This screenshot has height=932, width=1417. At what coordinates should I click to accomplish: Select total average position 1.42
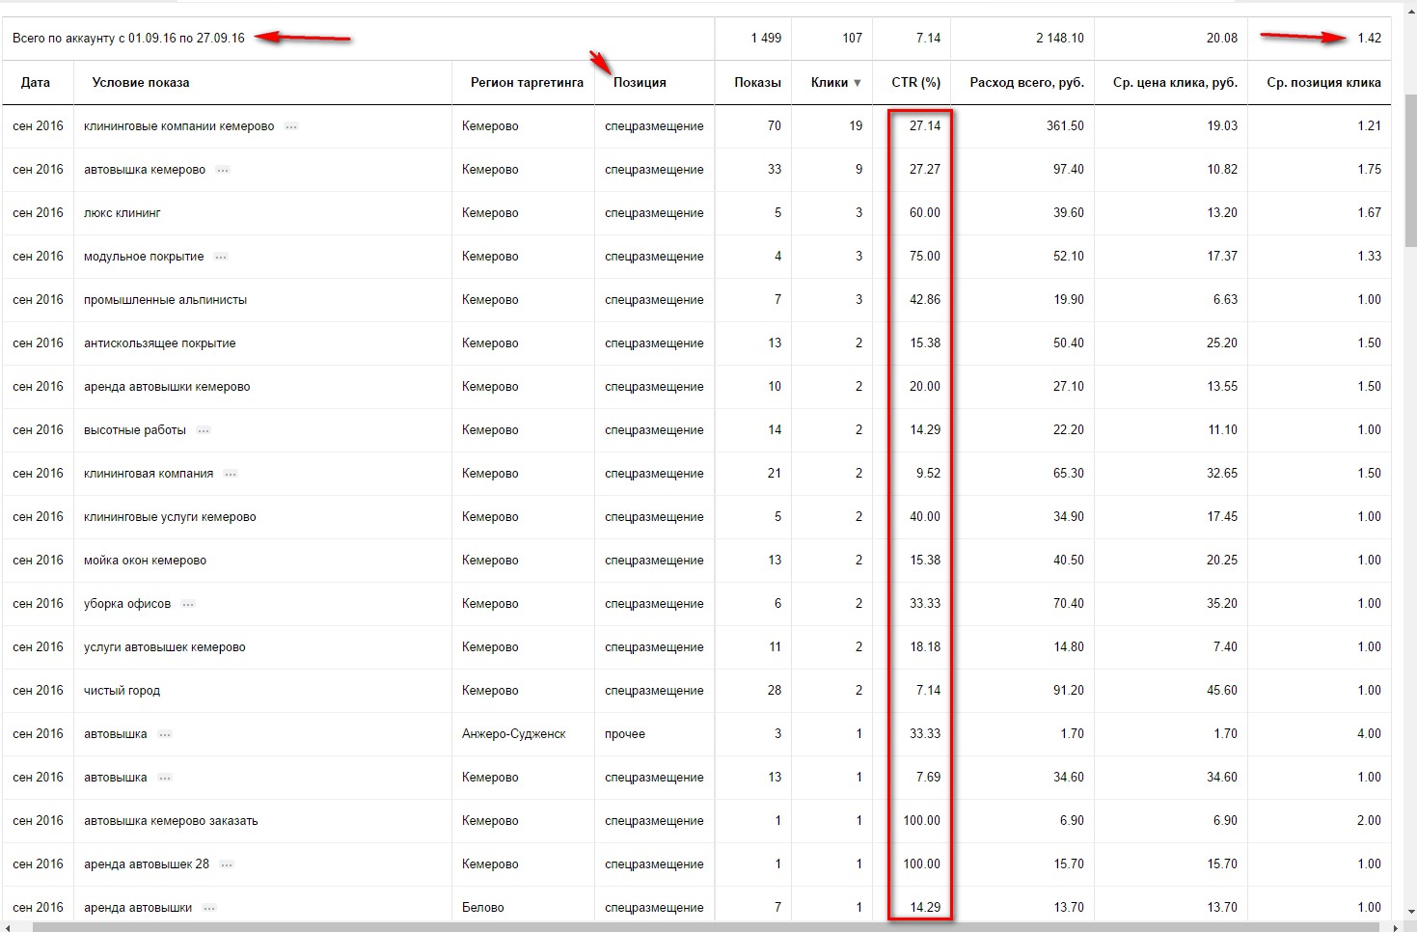coord(1370,38)
